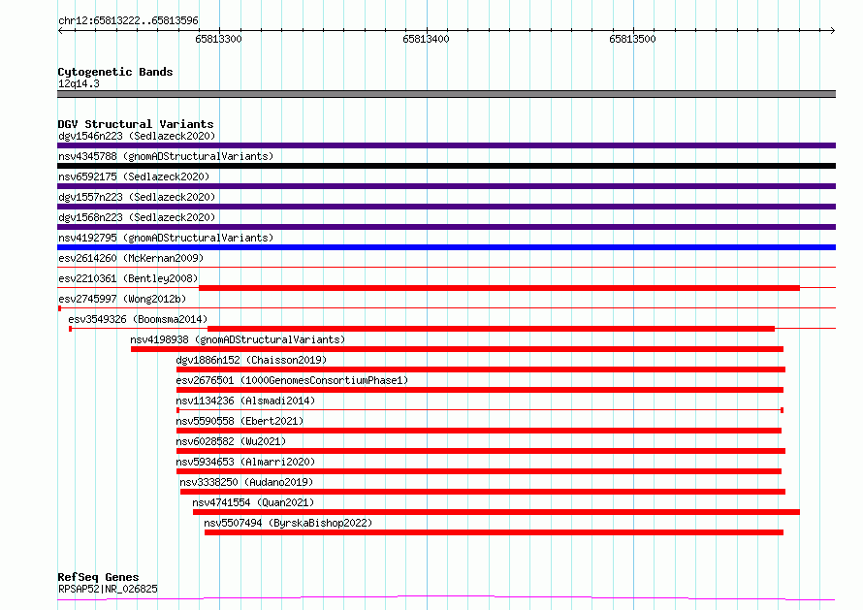Click the DGV Structural Variants track title
Viewport: 863px width, 610px height.
pyautogui.click(x=136, y=124)
